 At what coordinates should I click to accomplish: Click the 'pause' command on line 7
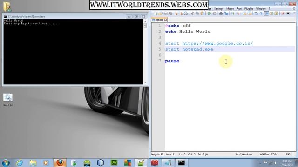coord(172,61)
